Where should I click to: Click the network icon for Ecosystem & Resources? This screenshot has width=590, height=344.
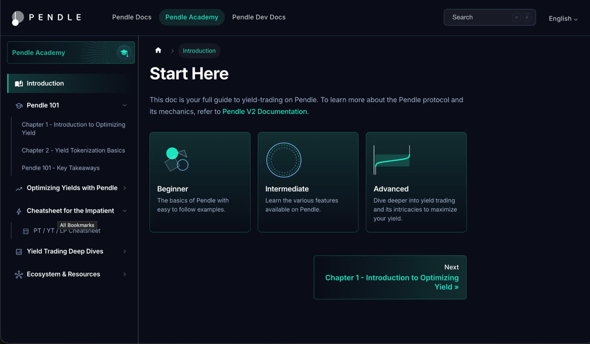[x=19, y=275]
